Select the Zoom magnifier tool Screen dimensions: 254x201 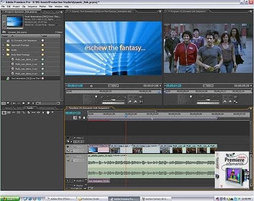[53, 112]
